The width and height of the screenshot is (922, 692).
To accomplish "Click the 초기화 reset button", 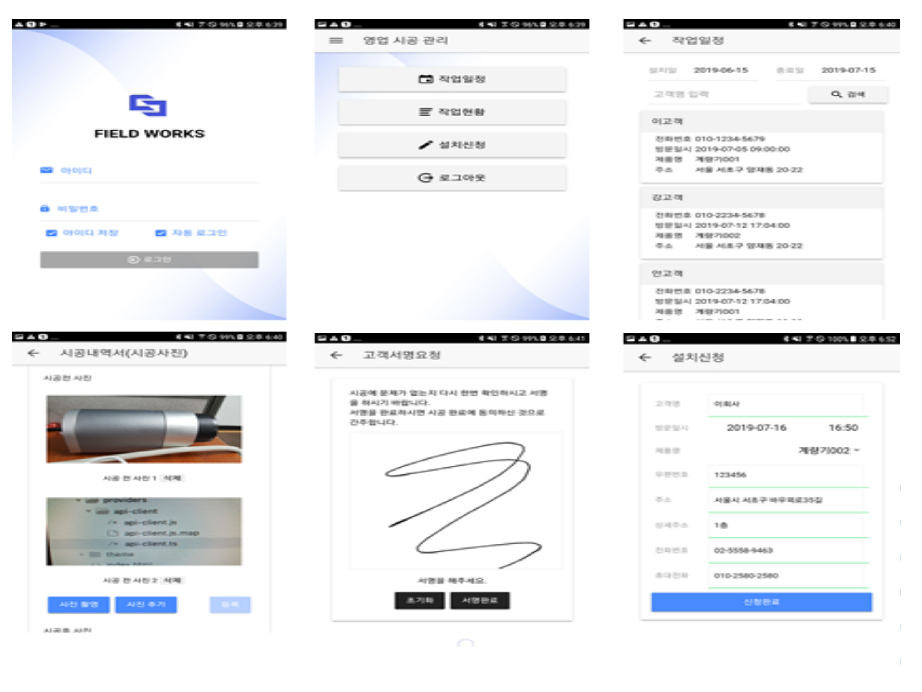I will (x=420, y=601).
